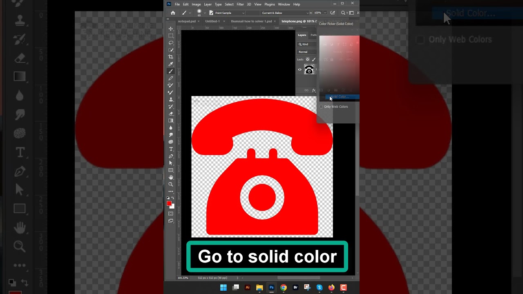The width and height of the screenshot is (523, 294).
Task: Open the Edit Toolbar three-dots menu
Action: [171, 191]
